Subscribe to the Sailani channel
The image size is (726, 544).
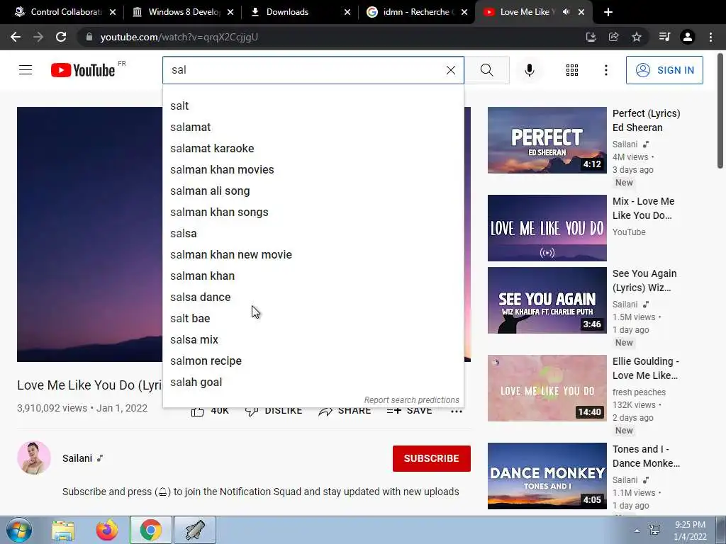(x=432, y=458)
